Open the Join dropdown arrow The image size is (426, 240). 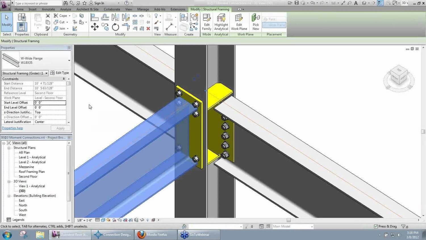(x=68, y=28)
